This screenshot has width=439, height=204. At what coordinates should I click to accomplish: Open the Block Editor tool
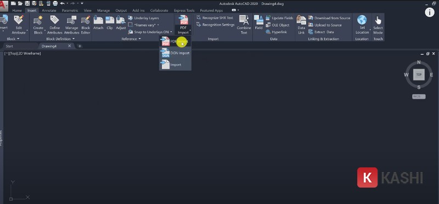[86, 25]
